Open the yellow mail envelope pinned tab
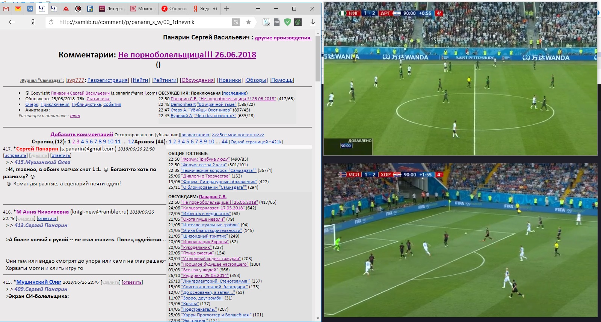The width and height of the screenshot is (601, 322). pos(18,8)
